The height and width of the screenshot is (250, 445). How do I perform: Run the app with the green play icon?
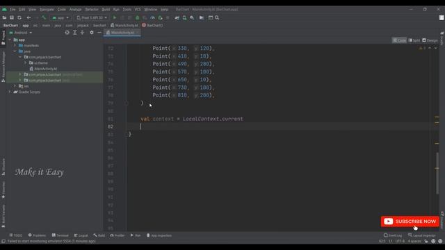(x=115, y=17)
